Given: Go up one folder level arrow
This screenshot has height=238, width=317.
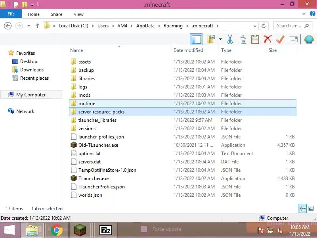Looking at the screenshot, I should (x=37, y=26).
